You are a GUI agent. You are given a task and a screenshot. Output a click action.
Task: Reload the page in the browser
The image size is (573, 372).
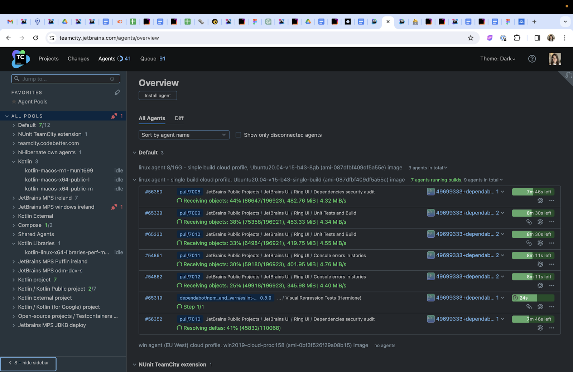(35, 38)
